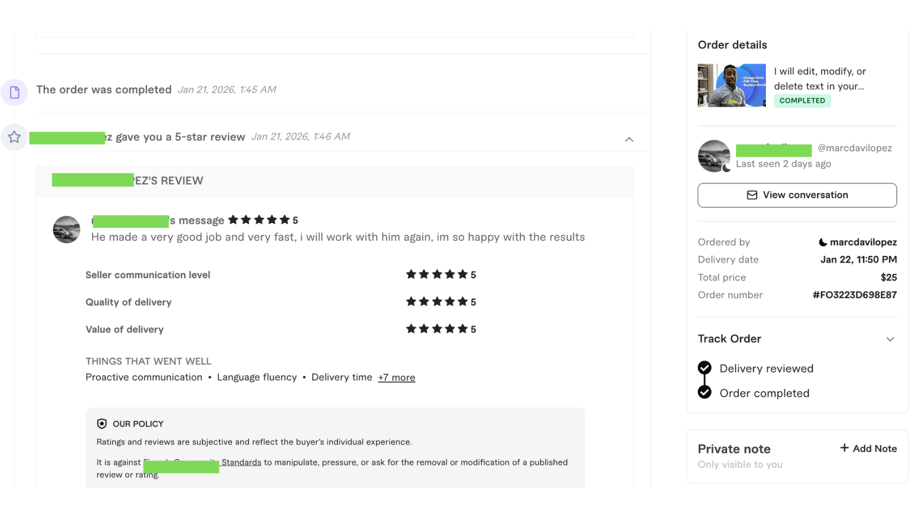Viewport: 923px width, 519px height.
Task: Click the Order completed checkmark icon
Action: [704, 393]
